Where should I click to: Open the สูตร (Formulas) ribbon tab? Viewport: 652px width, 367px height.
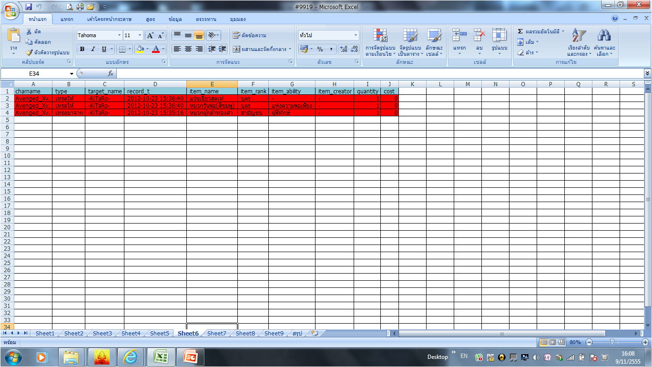tap(151, 20)
